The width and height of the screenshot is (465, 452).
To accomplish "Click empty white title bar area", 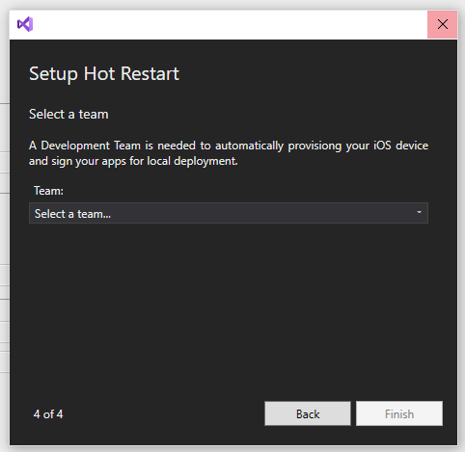I will (x=225, y=24).
